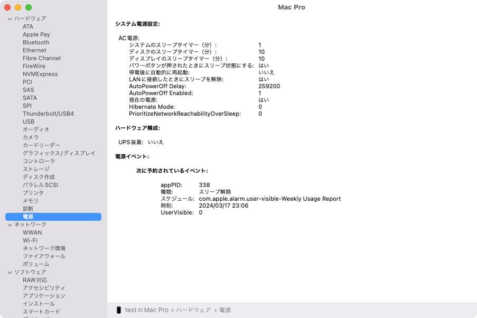Image resolution: width=477 pixels, height=318 pixels.
Task: Click the Mac Pro device icon in breadcrumb
Action: (118, 310)
